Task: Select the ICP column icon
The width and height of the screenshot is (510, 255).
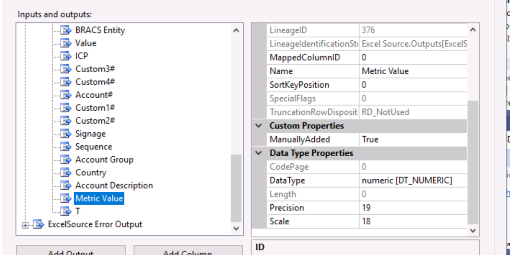Action: (66, 56)
